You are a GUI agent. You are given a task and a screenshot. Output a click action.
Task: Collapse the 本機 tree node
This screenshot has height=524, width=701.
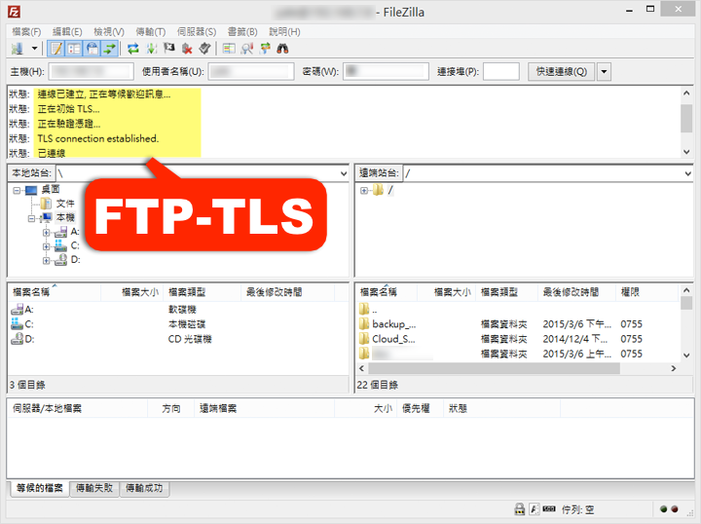click(x=31, y=218)
